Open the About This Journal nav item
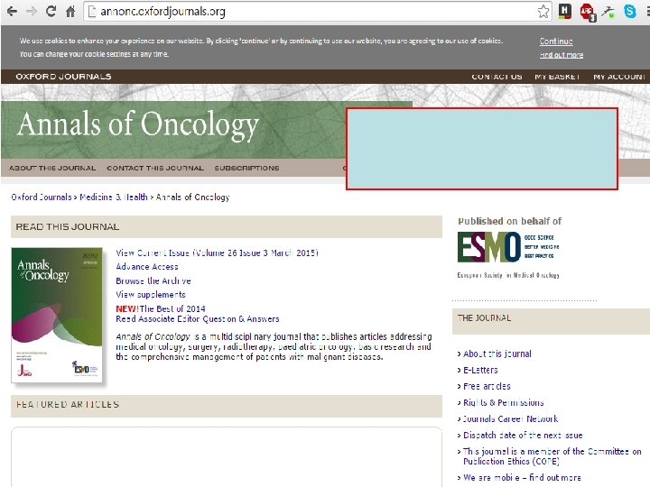The height and width of the screenshot is (487, 650). point(52,168)
